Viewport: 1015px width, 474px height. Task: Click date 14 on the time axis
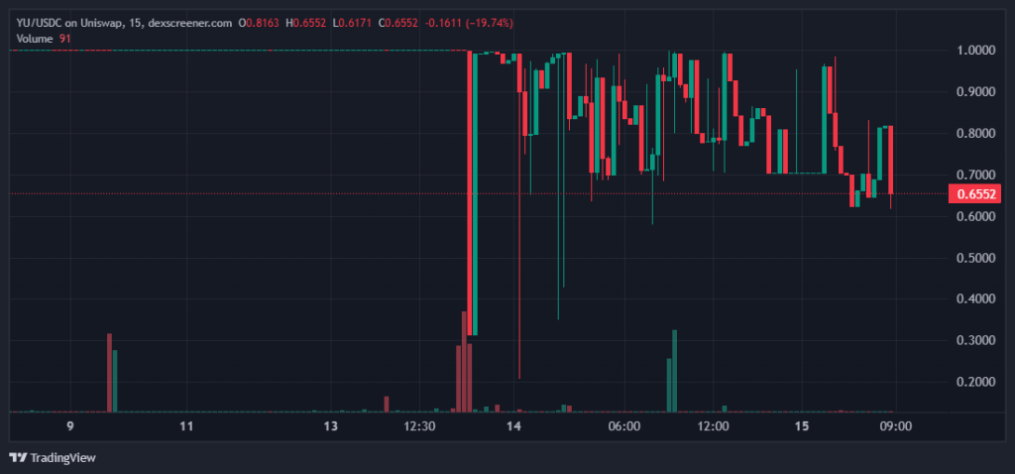tap(513, 426)
